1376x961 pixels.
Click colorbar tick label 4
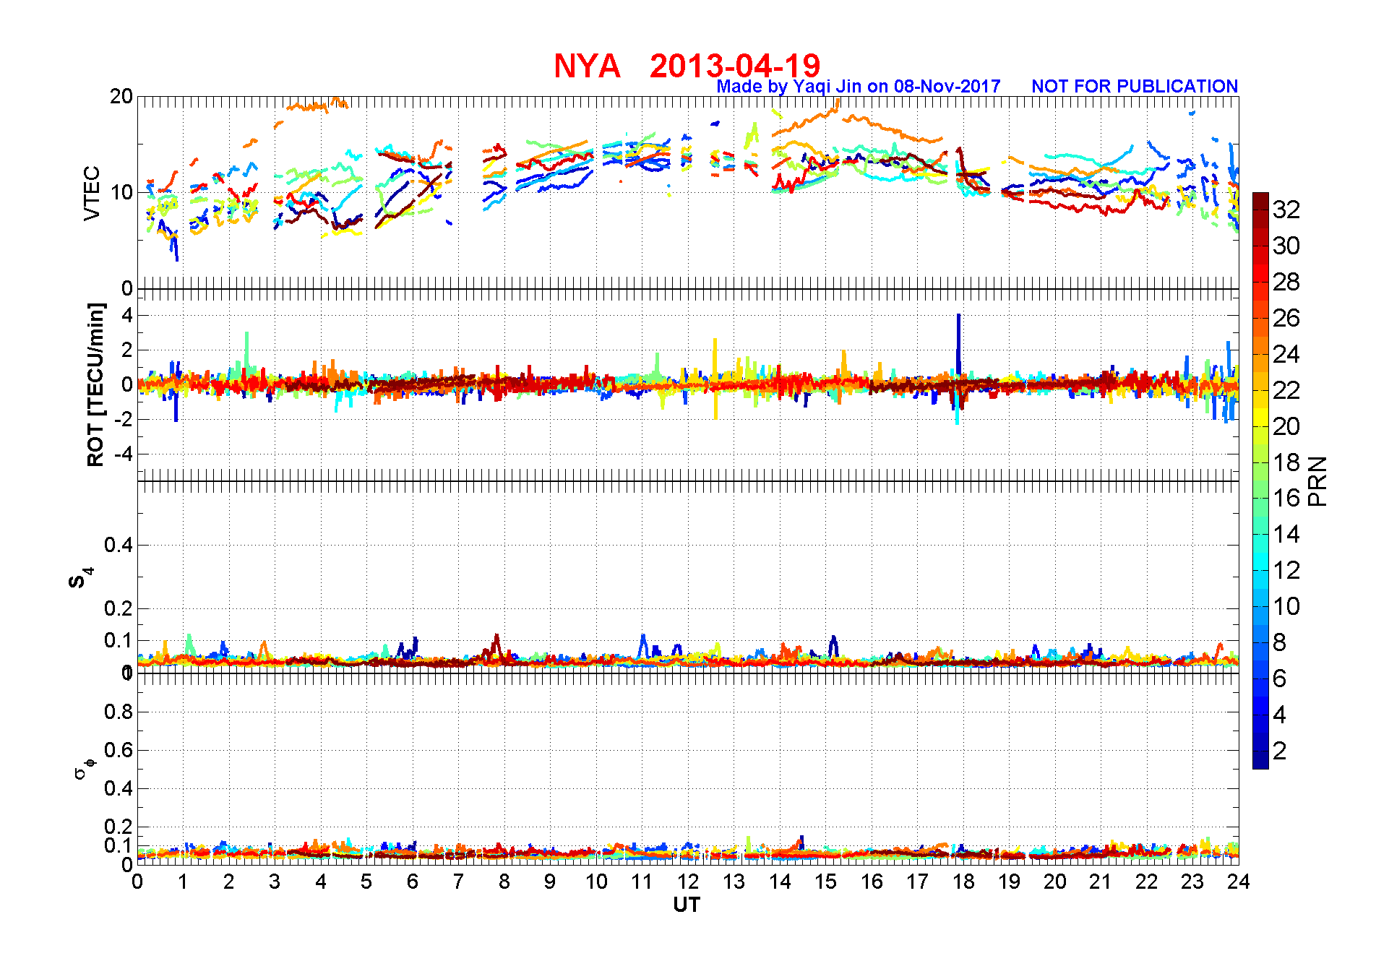(1280, 715)
